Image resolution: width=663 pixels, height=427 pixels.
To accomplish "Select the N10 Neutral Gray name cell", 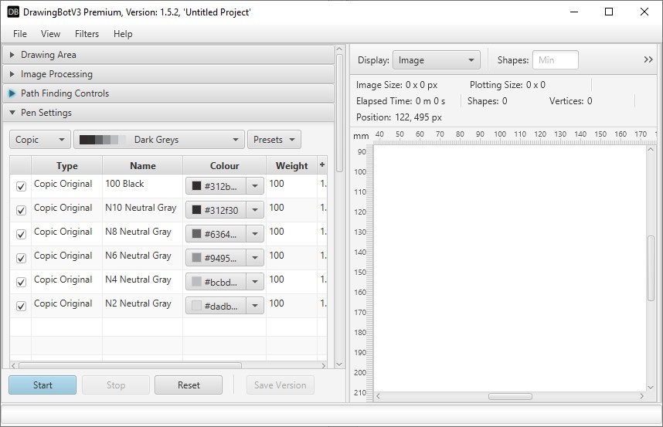I will tap(142, 210).
